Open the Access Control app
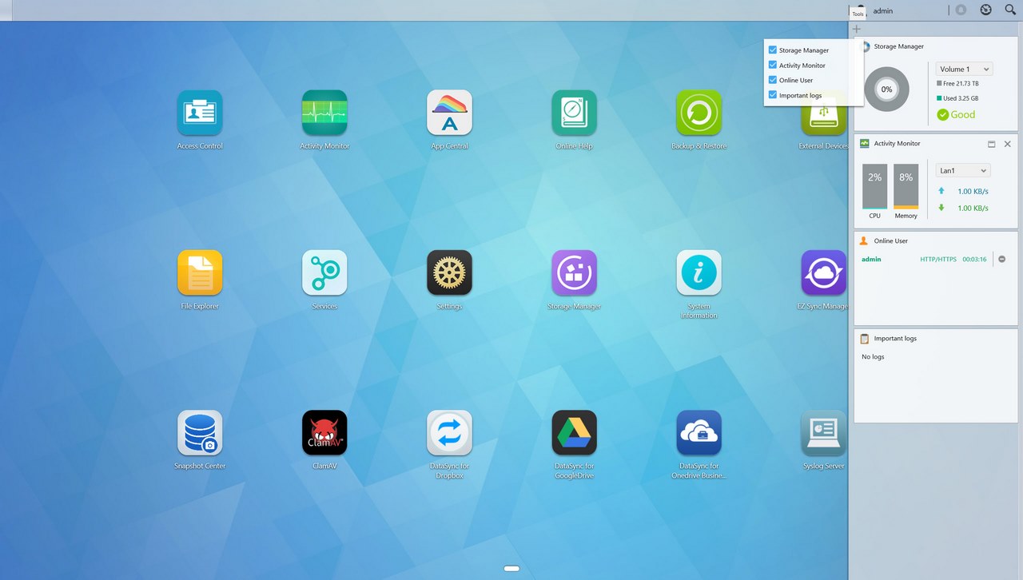The height and width of the screenshot is (580, 1023). (x=200, y=113)
